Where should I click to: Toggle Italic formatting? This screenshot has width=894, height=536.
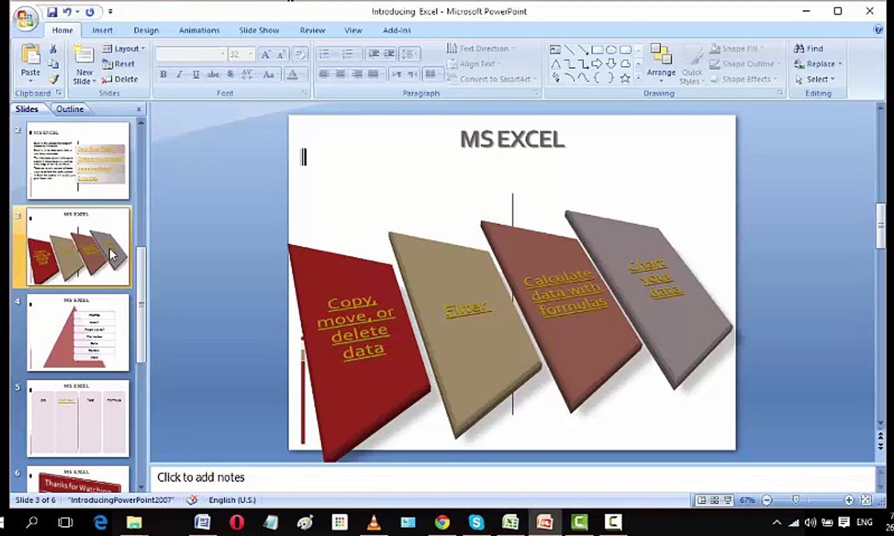pyautogui.click(x=180, y=74)
